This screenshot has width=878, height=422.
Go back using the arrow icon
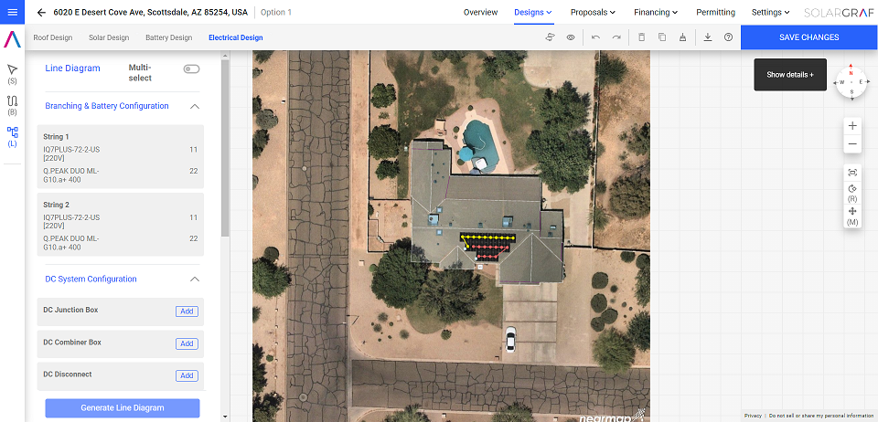click(x=41, y=12)
